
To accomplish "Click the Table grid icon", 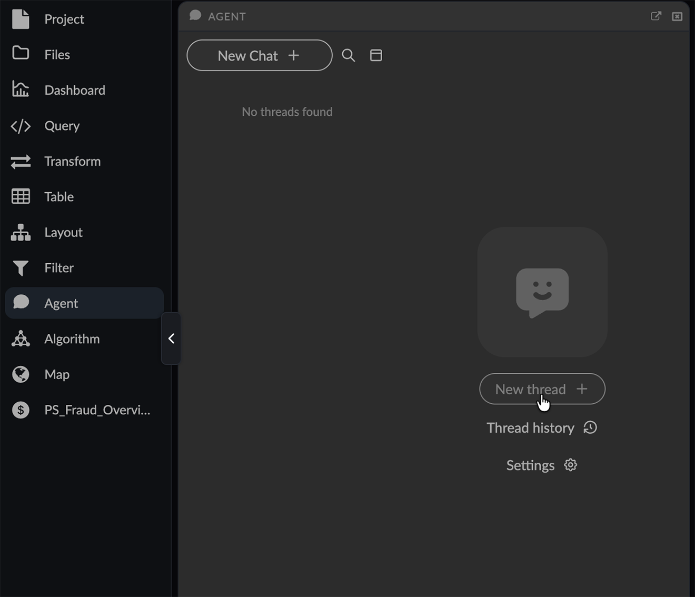I will coord(21,197).
